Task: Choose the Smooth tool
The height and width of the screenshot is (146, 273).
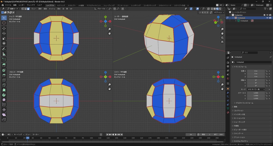Action: pos(4,100)
